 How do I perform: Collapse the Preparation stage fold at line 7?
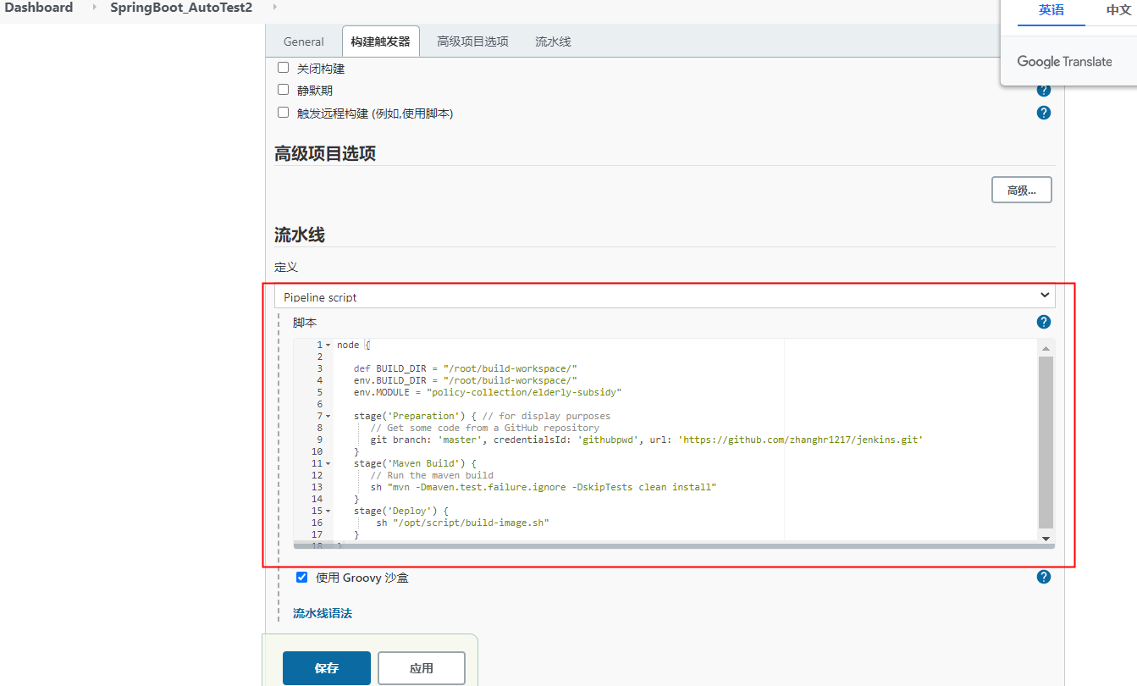click(x=327, y=415)
